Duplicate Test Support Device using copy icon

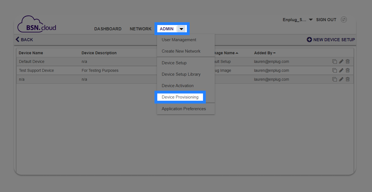[x=335, y=70]
